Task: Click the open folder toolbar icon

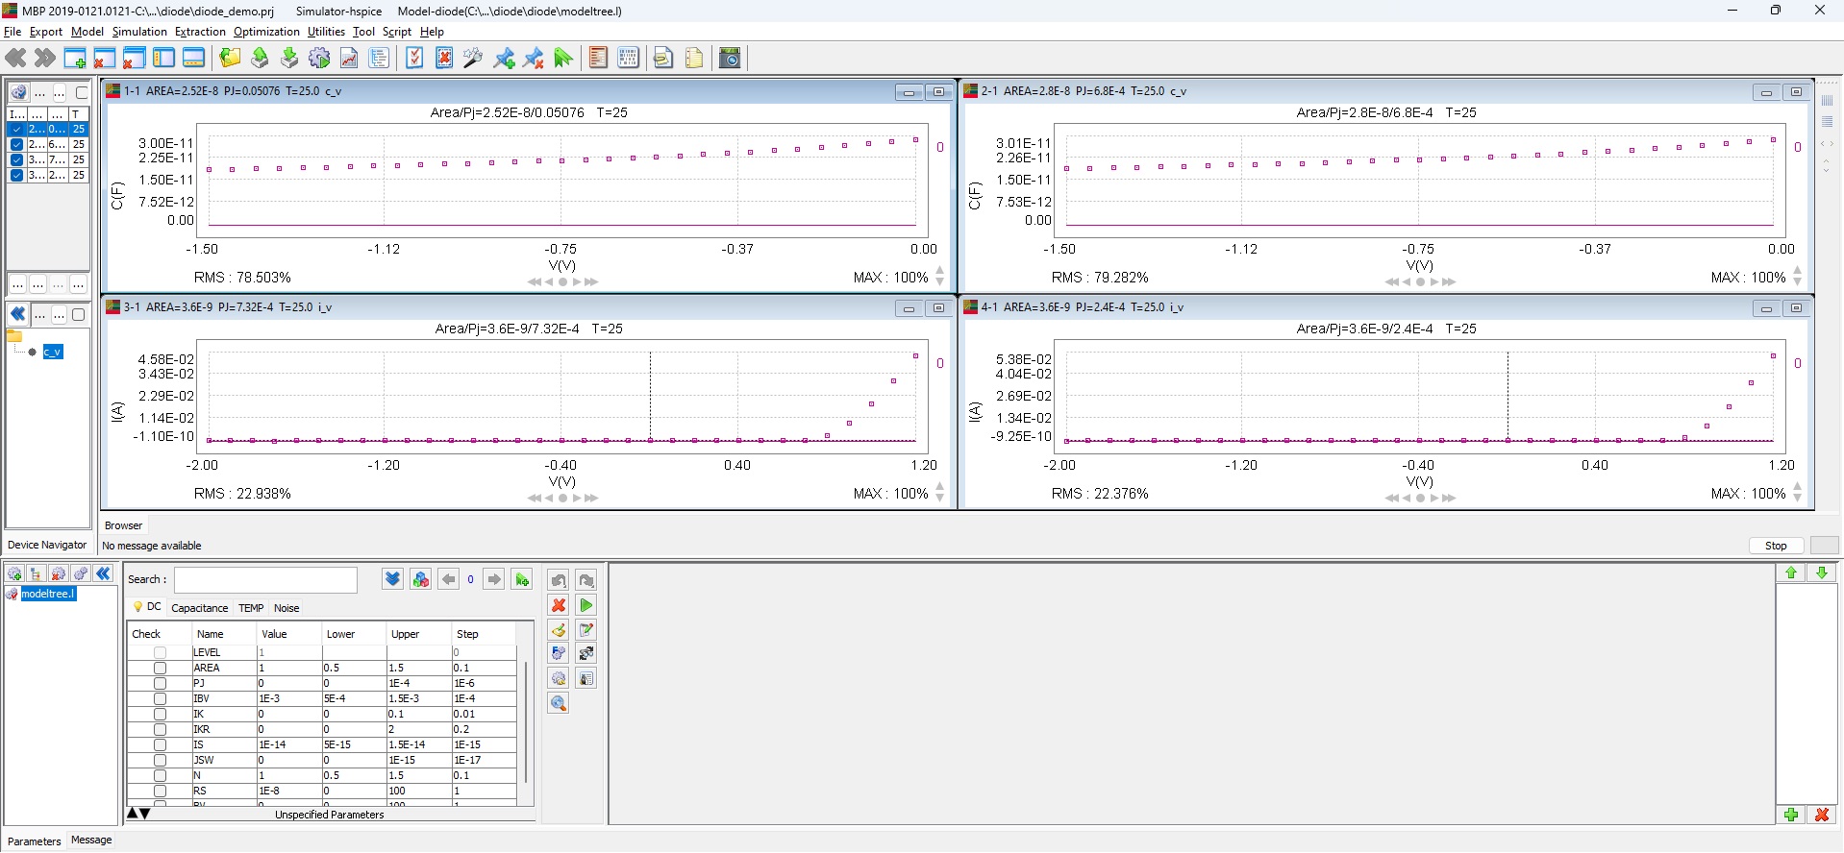Action: pos(230,59)
